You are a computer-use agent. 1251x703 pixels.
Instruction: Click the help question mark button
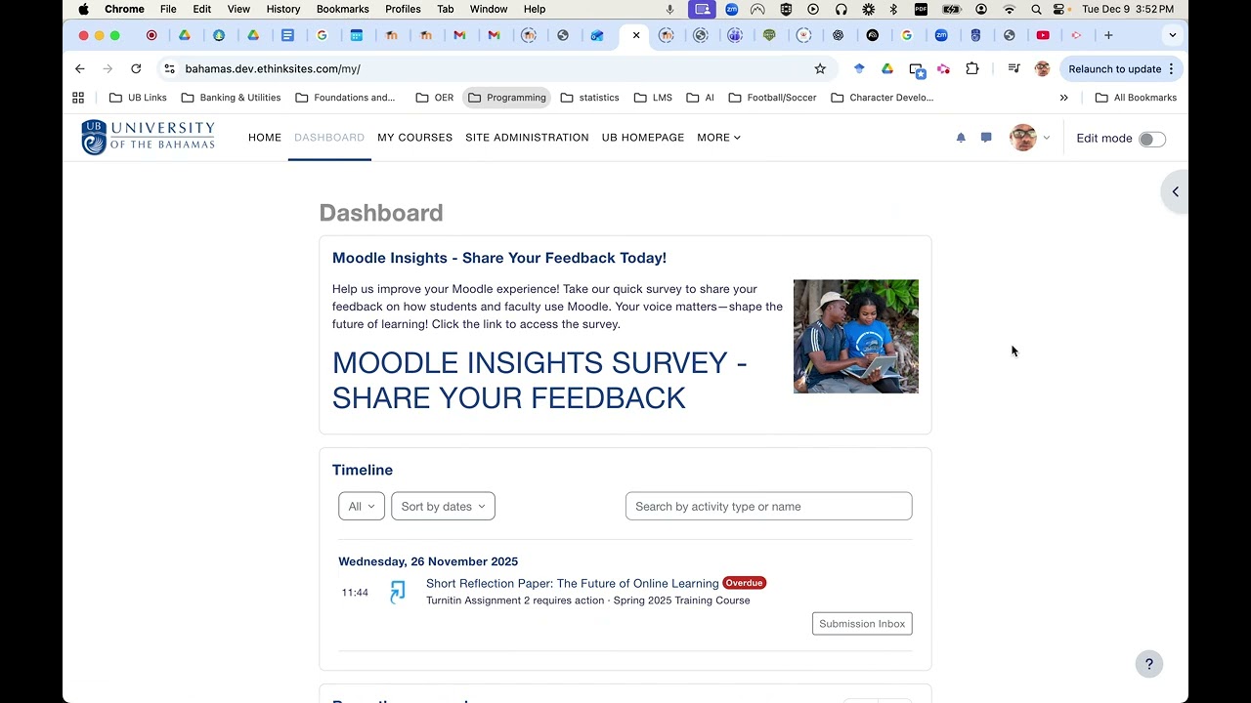tap(1149, 664)
